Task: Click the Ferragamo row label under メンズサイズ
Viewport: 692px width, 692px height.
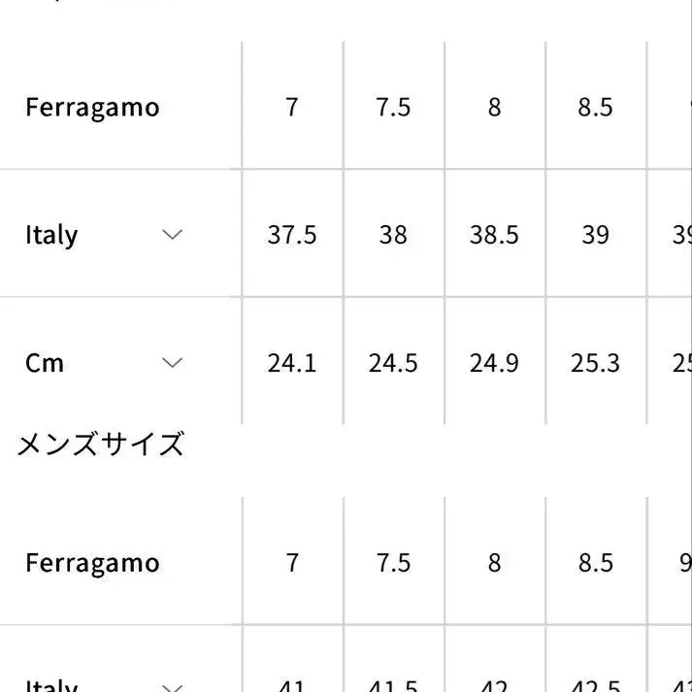Action: (x=92, y=563)
